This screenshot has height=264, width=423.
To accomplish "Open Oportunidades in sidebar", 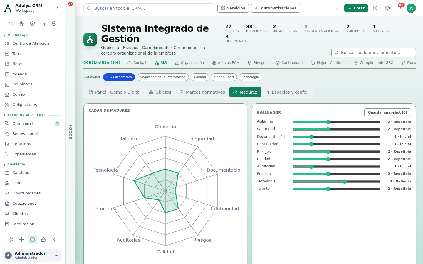I will click(32, 193).
